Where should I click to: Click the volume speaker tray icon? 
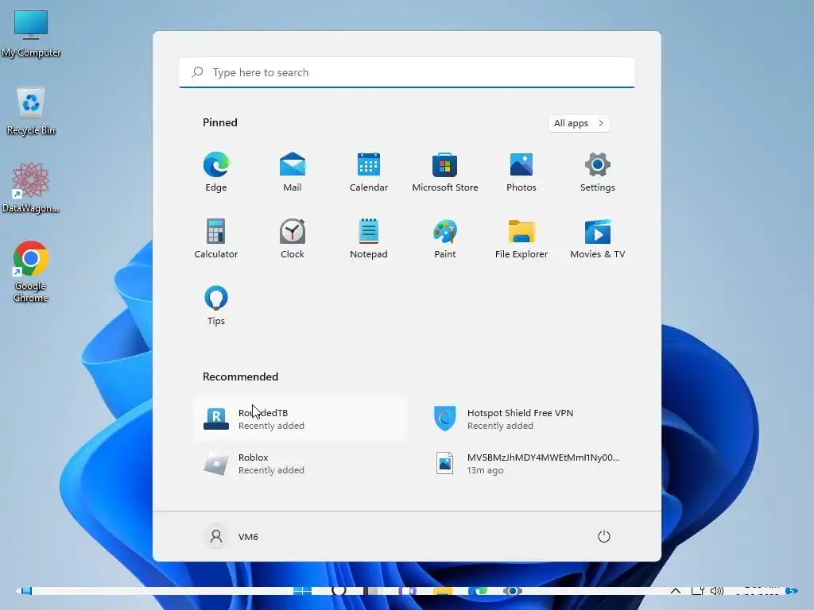tap(717, 591)
